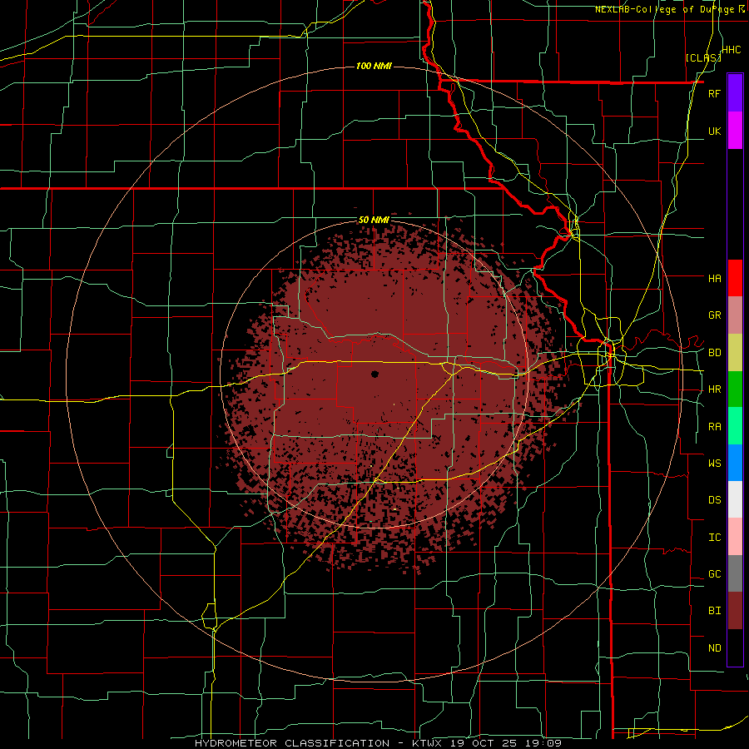Click the GC legend label
The image size is (749, 749).
coord(714,574)
